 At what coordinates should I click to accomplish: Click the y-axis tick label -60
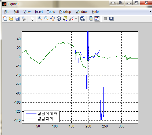18,84
